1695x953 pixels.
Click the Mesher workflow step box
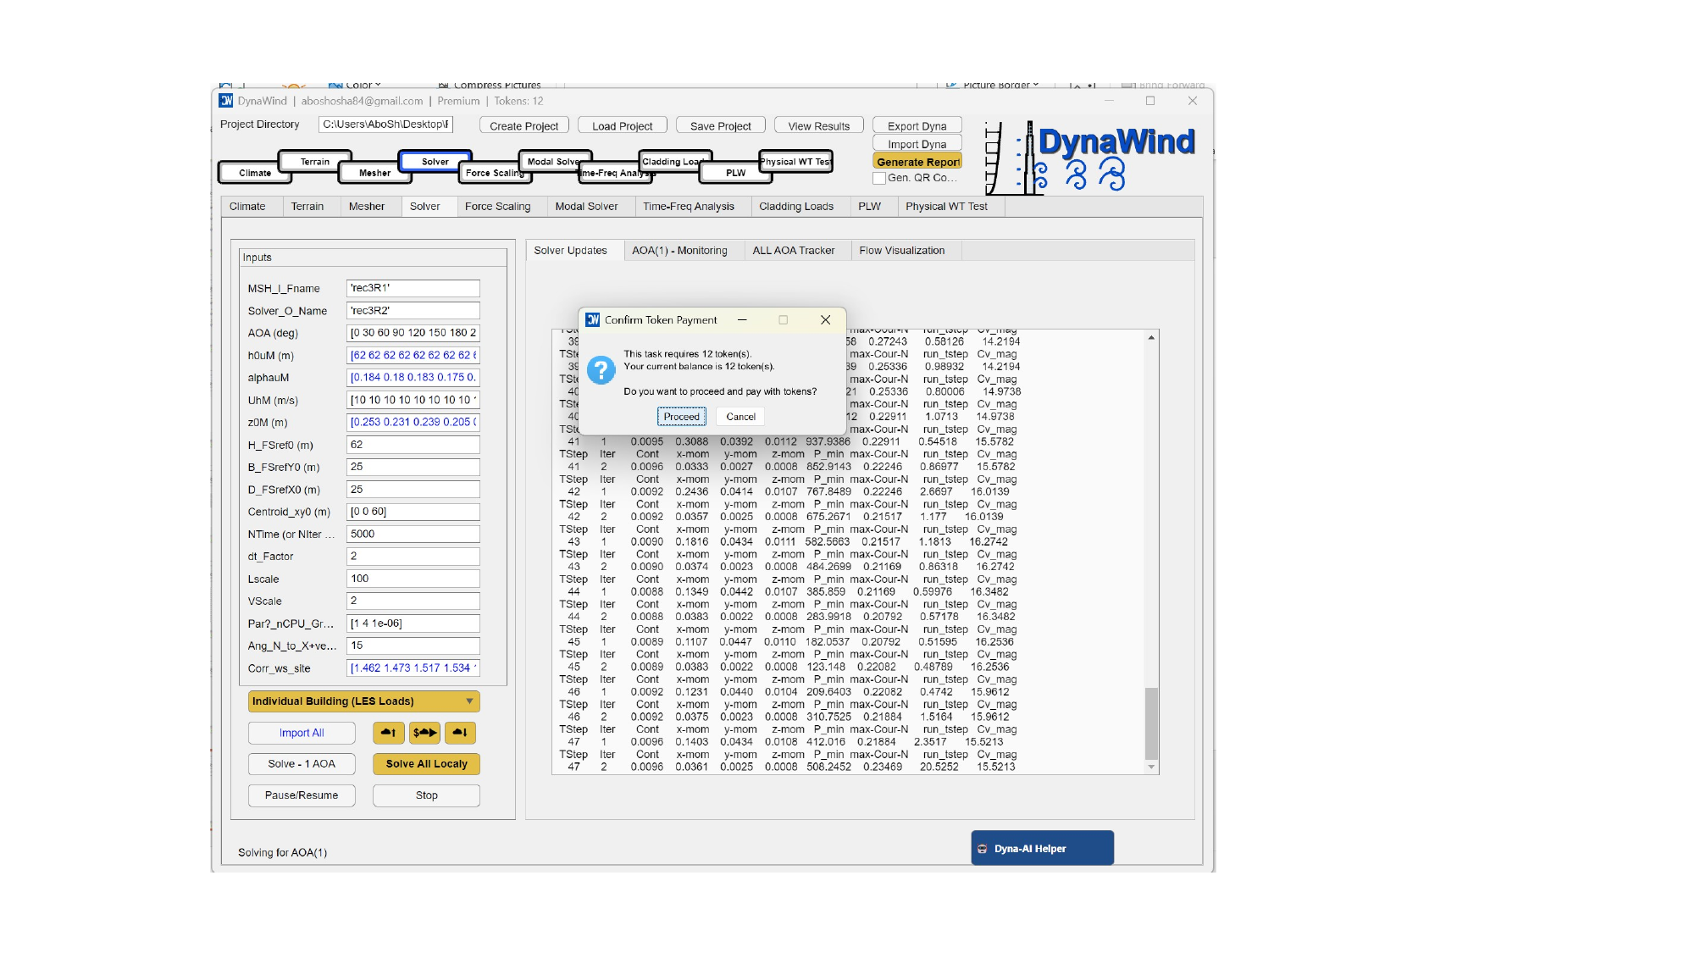click(x=374, y=173)
